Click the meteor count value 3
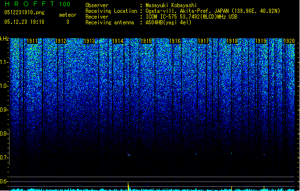The height and width of the screenshot is (191, 300). tap(68, 22)
